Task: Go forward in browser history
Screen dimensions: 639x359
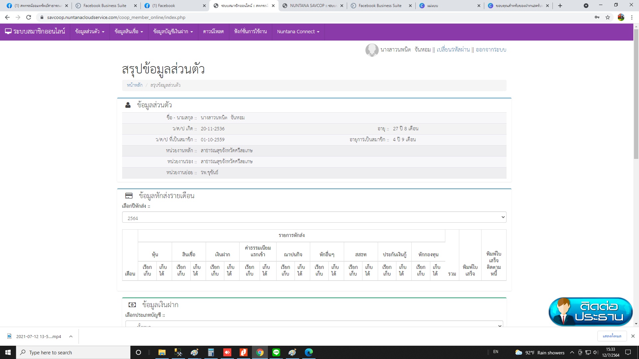Action: [18, 17]
